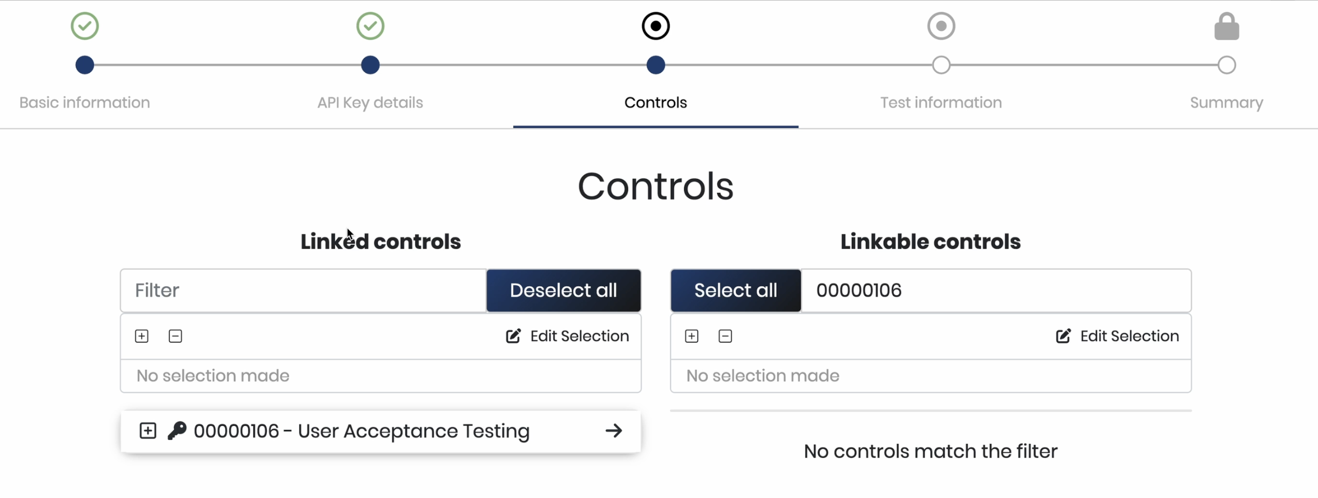The image size is (1318, 498).
Task: Select the active Controls step radio indicator
Action: click(656, 26)
